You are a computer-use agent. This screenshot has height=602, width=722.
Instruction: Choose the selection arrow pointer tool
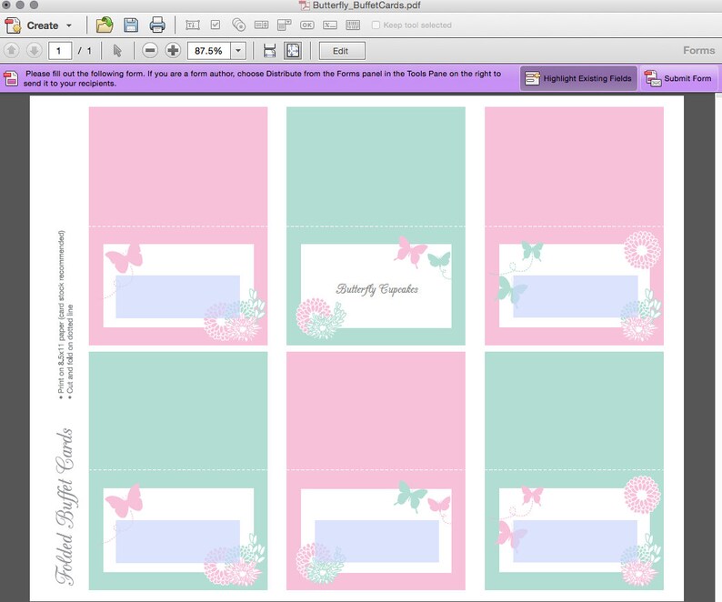click(117, 51)
